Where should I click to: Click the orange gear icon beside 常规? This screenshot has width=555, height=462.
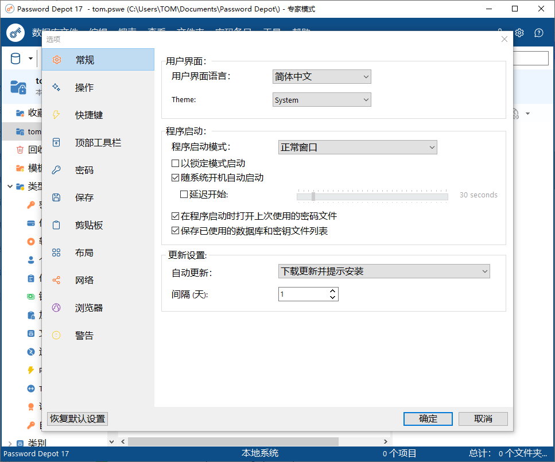(x=57, y=60)
